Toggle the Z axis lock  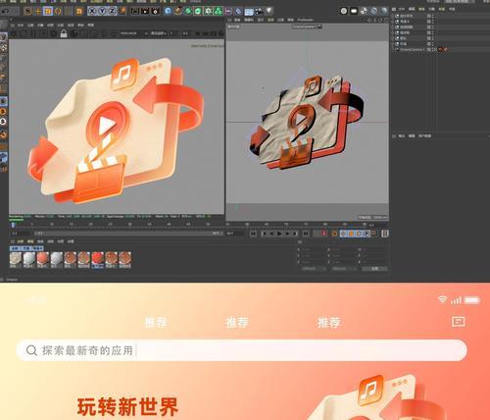coord(113,11)
